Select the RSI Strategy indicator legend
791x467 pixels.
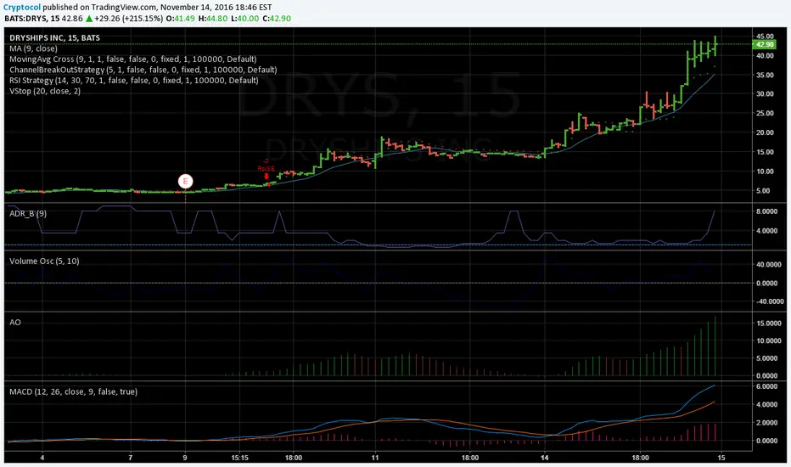tap(134, 81)
